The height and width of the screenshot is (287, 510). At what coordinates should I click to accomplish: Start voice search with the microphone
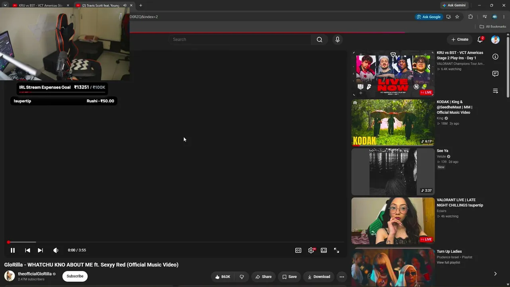point(337,39)
